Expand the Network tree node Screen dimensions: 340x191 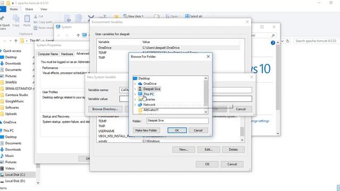135,105
